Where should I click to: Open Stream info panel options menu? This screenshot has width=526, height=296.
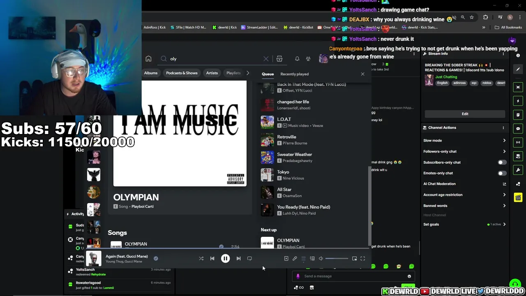click(503, 54)
